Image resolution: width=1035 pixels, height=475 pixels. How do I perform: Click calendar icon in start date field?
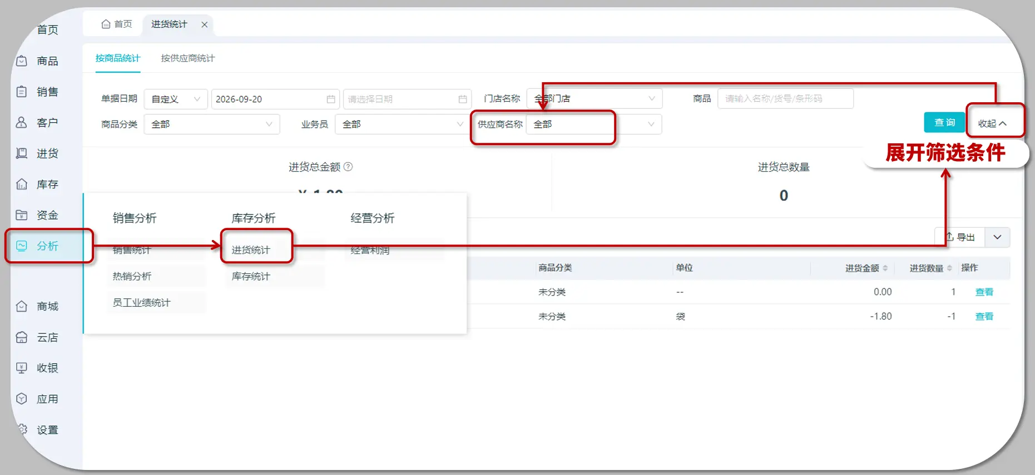331,99
